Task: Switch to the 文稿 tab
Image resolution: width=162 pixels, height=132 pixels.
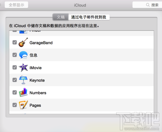Action: [61, 17]
